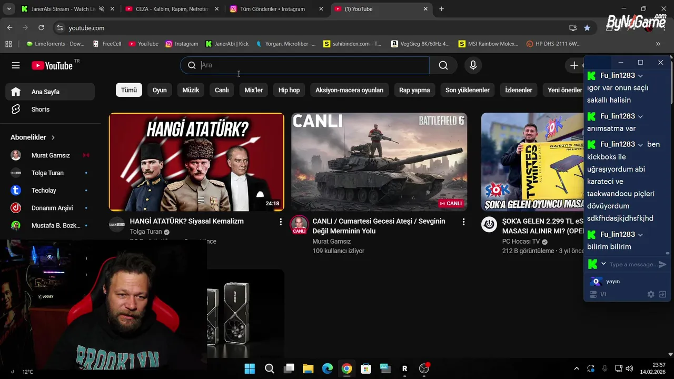Open Chrome tab search dropdown arrow

click(9, 9)
